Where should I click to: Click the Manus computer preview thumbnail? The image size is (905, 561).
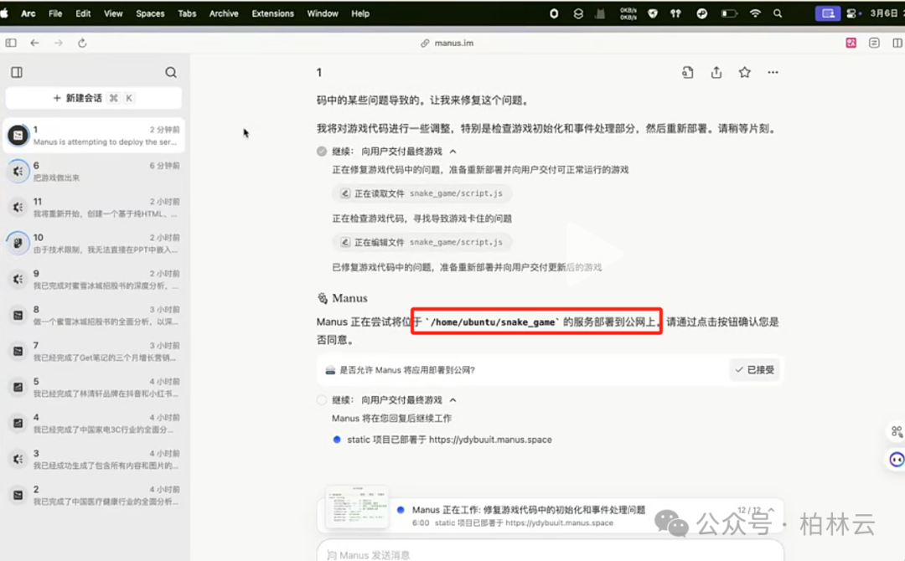click(357, 507)
